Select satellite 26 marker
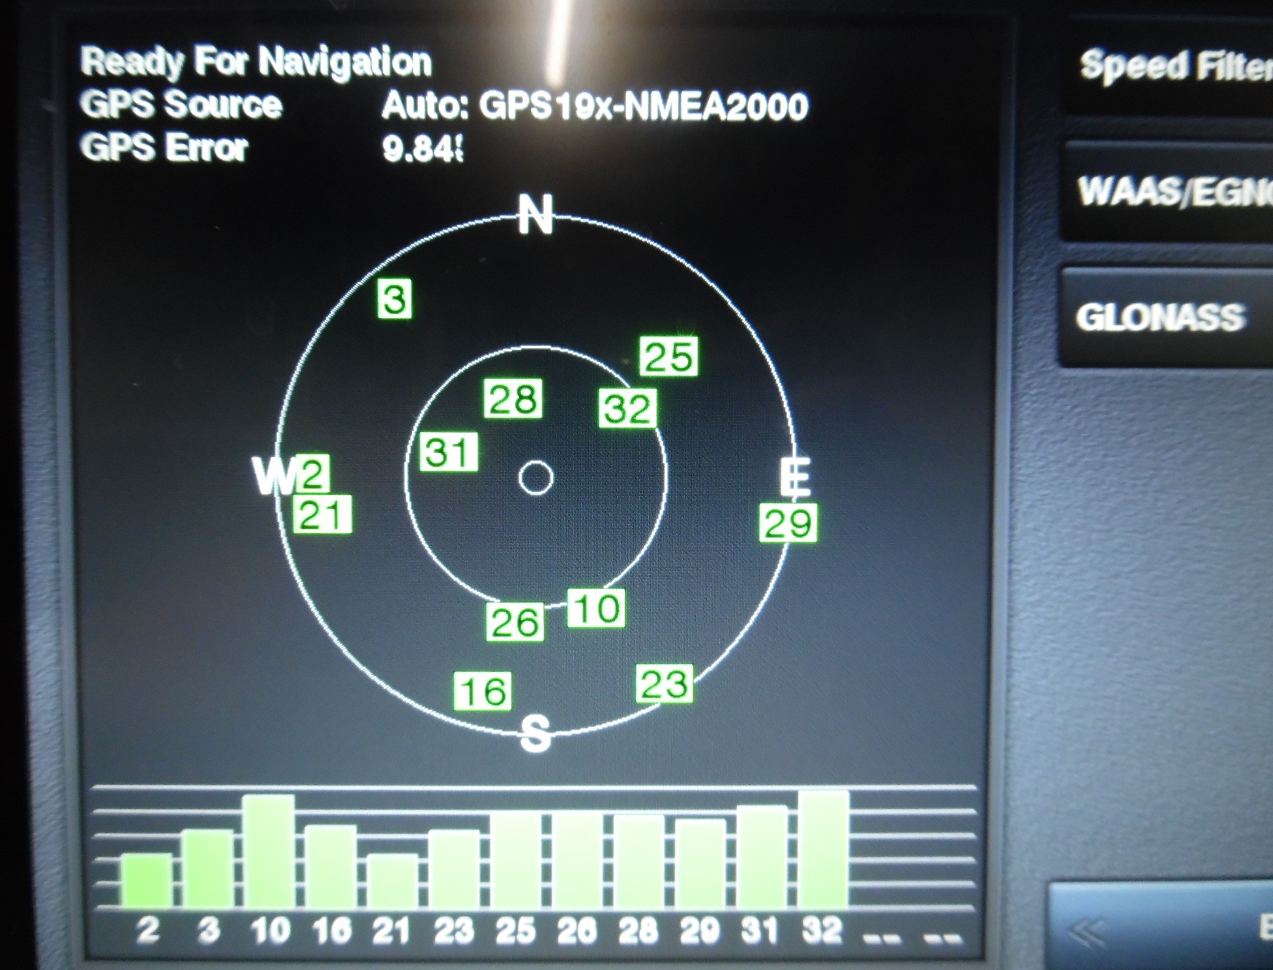1273x970 pixels. click(515, 622)
